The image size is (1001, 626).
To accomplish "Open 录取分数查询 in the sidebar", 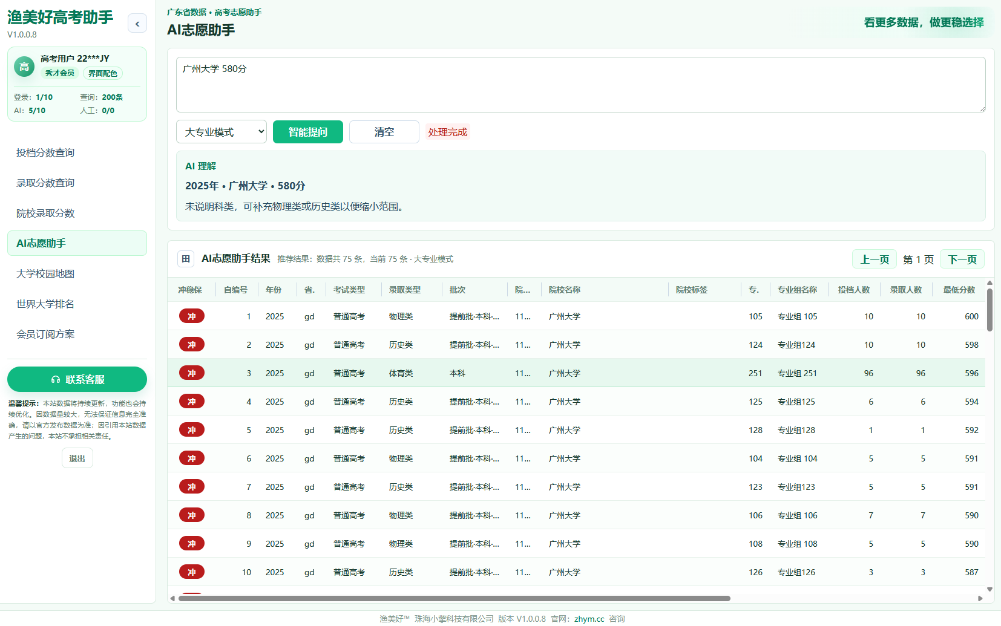I will pyautogui.click(x=77, y=183).
